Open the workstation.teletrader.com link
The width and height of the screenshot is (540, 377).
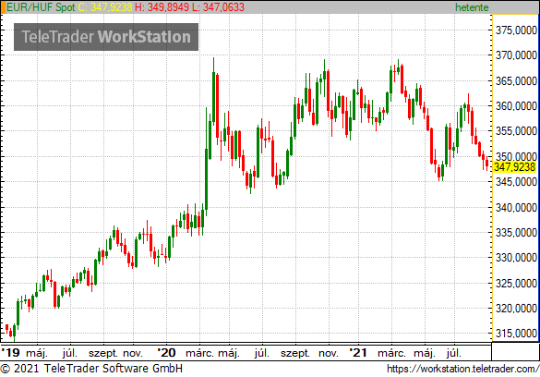click(463, 369)
